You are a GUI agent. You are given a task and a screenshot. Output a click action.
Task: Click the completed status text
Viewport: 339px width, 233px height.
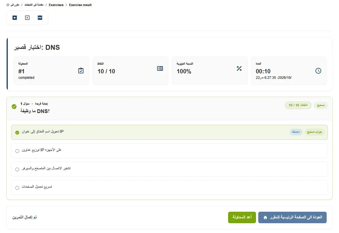click(x=26, y=77)
